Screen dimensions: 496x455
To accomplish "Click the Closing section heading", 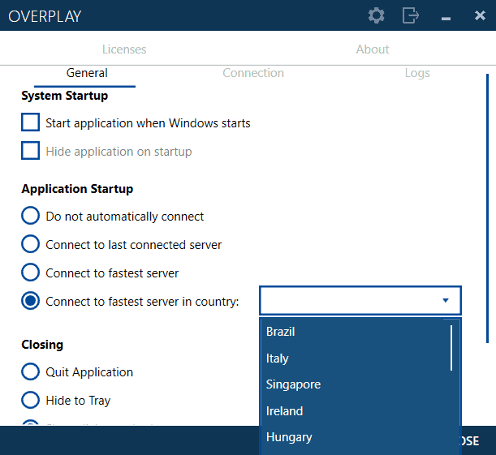I will pyautogui.click(x=42, y=345).
